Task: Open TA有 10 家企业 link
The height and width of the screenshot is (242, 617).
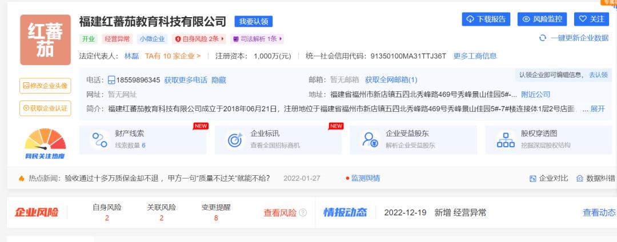Action: [173, 56]
